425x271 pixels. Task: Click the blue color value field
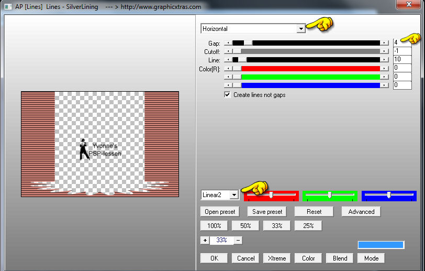coord(402,85)
